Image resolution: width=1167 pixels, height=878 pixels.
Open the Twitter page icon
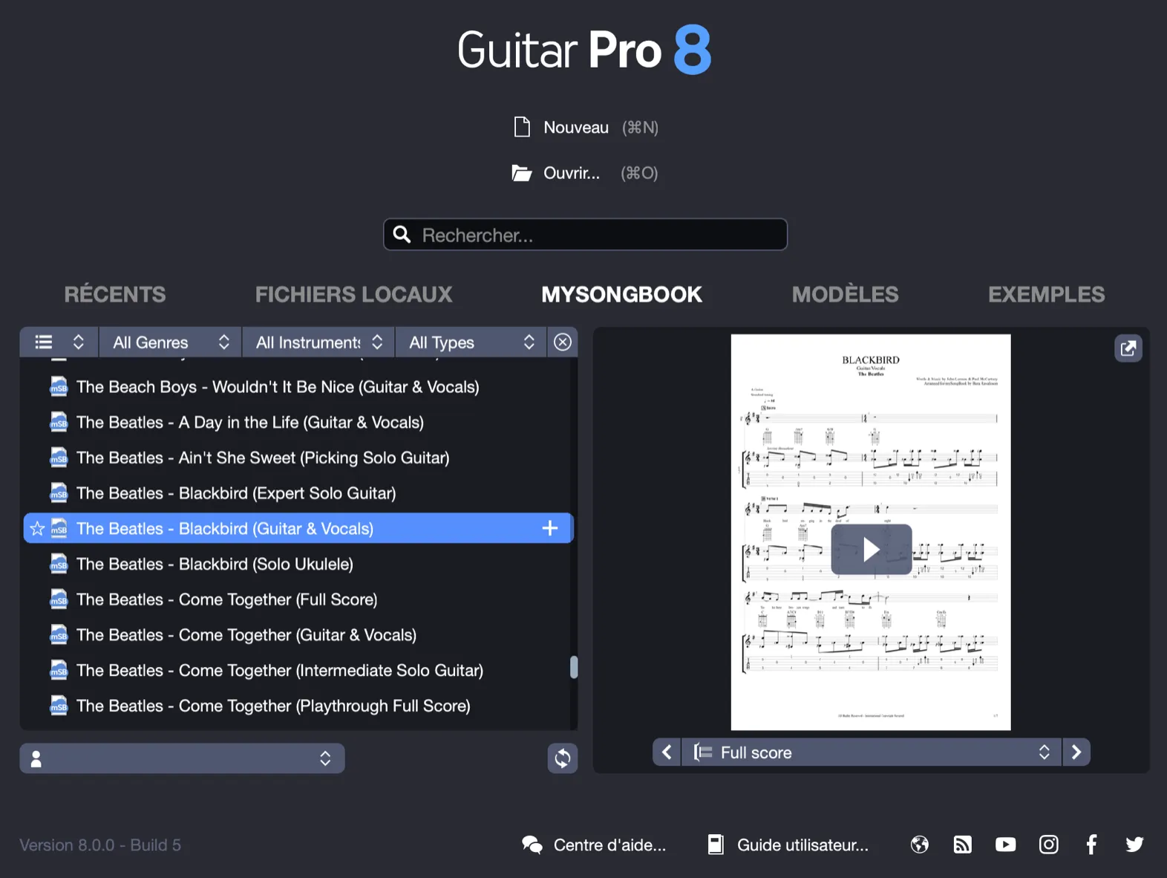pyautogui.click(x=1134, y=845)
